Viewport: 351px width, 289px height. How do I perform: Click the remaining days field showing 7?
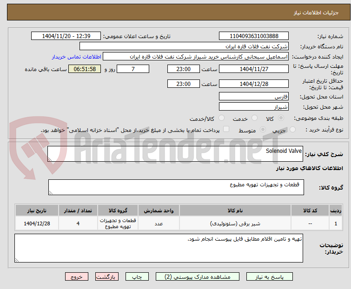coord(133,69)
